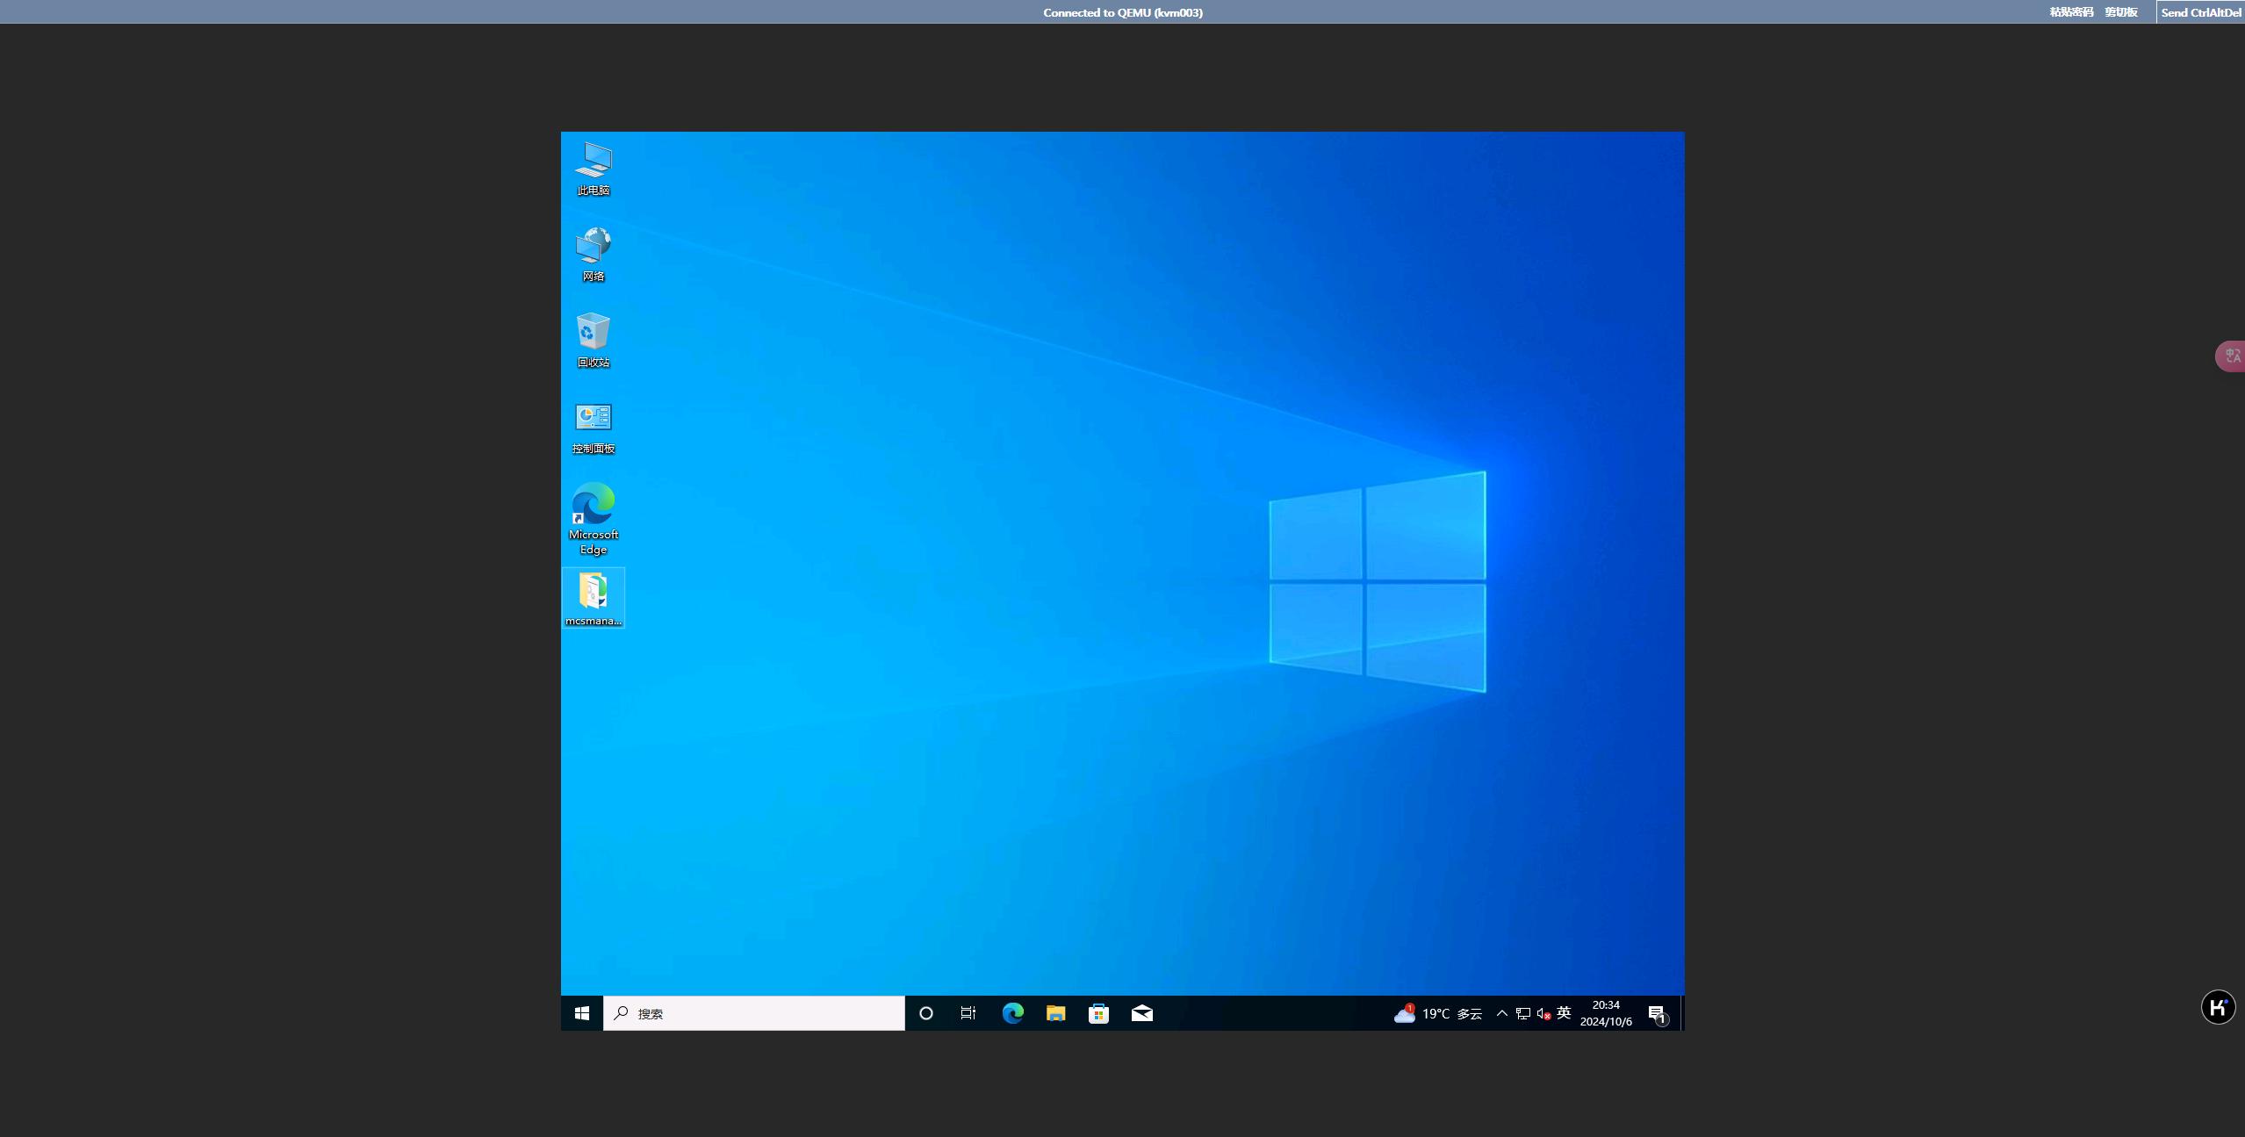Open the Mail app from the taskbar
2245x1137 pixels.
1141,1013
